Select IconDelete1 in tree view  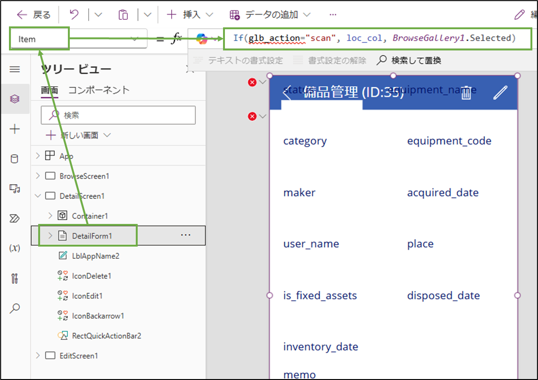[x=91, y=276]
